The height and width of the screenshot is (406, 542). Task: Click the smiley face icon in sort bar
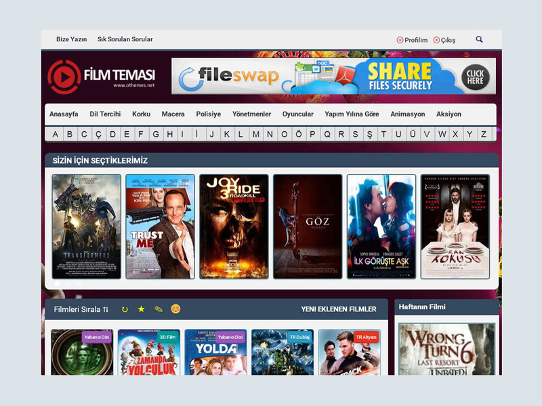(x=175, y=309)
